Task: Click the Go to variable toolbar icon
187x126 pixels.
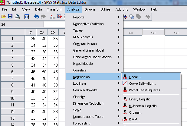Action: point(60,16)
